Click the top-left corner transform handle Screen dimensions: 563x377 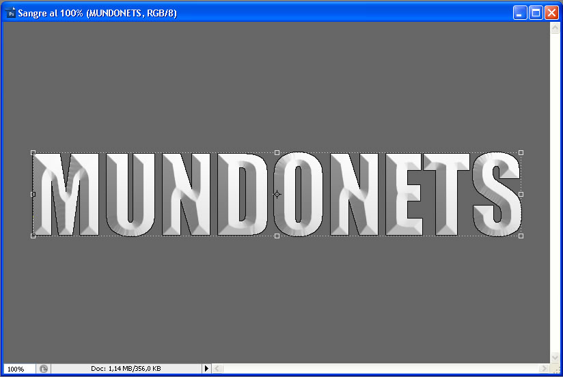(33, 152)
